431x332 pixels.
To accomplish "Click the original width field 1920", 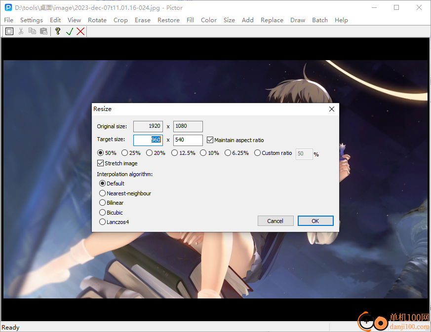I will (148, 126).
